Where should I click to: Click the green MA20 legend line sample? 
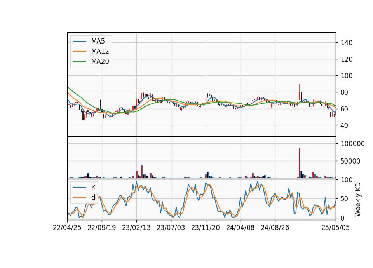click(x=79, y=61)
